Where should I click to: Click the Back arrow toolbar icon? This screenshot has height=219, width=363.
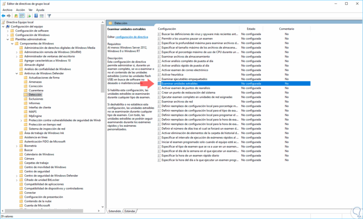[3, 16]
